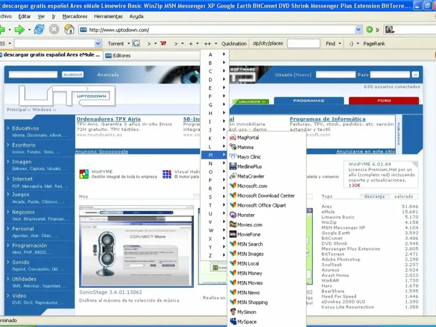Click the Quicknation toolbar button
This screenshot has height=327, width=436.
click(x=234, y=44)
